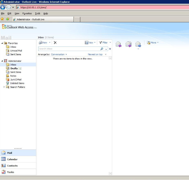
Task: Click the Delete X icon in toolbar
Action: 55,43
